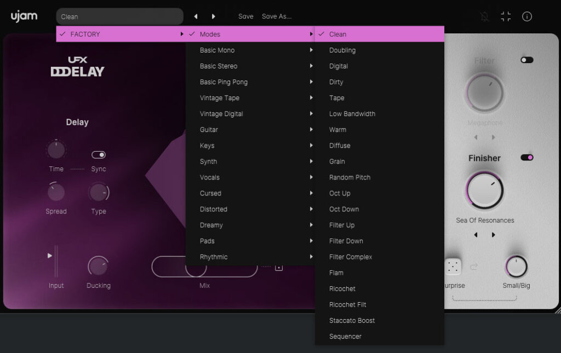This screenshot has width=561, height=353.
Task: Open the Pads preset category
Action: click(x=250, y=241)
